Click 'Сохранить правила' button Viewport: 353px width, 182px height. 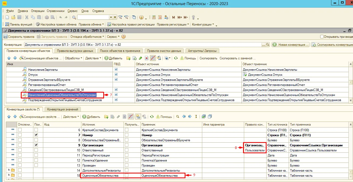19,36
